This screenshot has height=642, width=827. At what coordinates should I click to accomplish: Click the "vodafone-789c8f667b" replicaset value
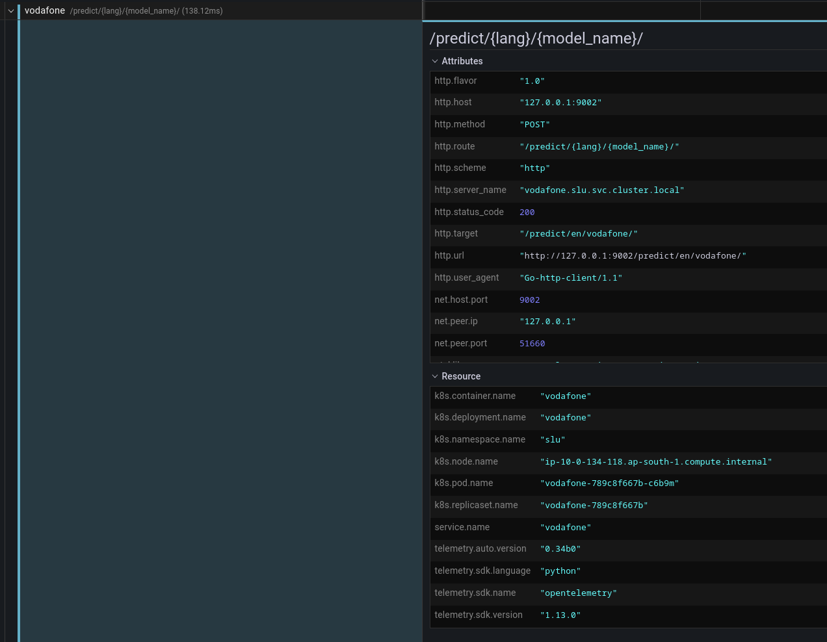point(594,506)
